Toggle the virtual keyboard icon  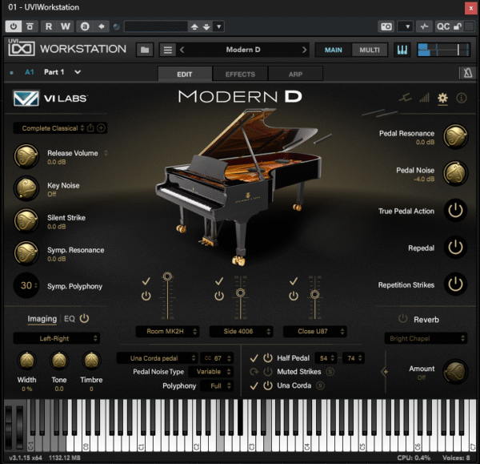tap(402, 50)
